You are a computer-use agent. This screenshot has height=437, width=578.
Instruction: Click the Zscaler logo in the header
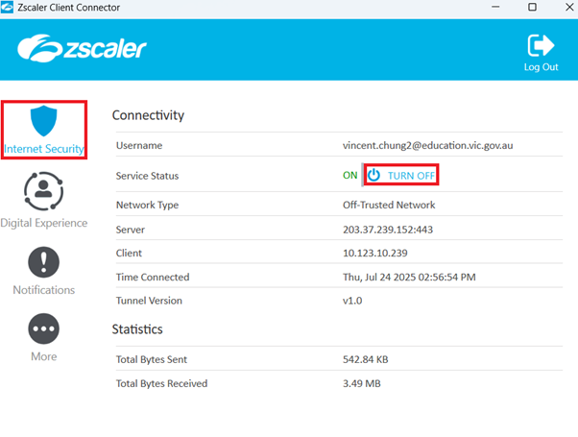tap(82, 48)
